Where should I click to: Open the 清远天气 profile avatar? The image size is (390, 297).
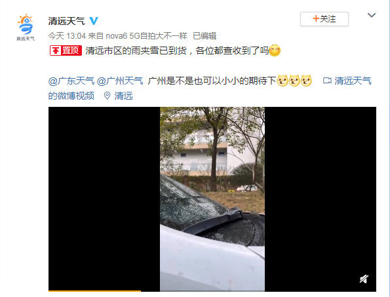pyautogui.click(x=26, y=28)
